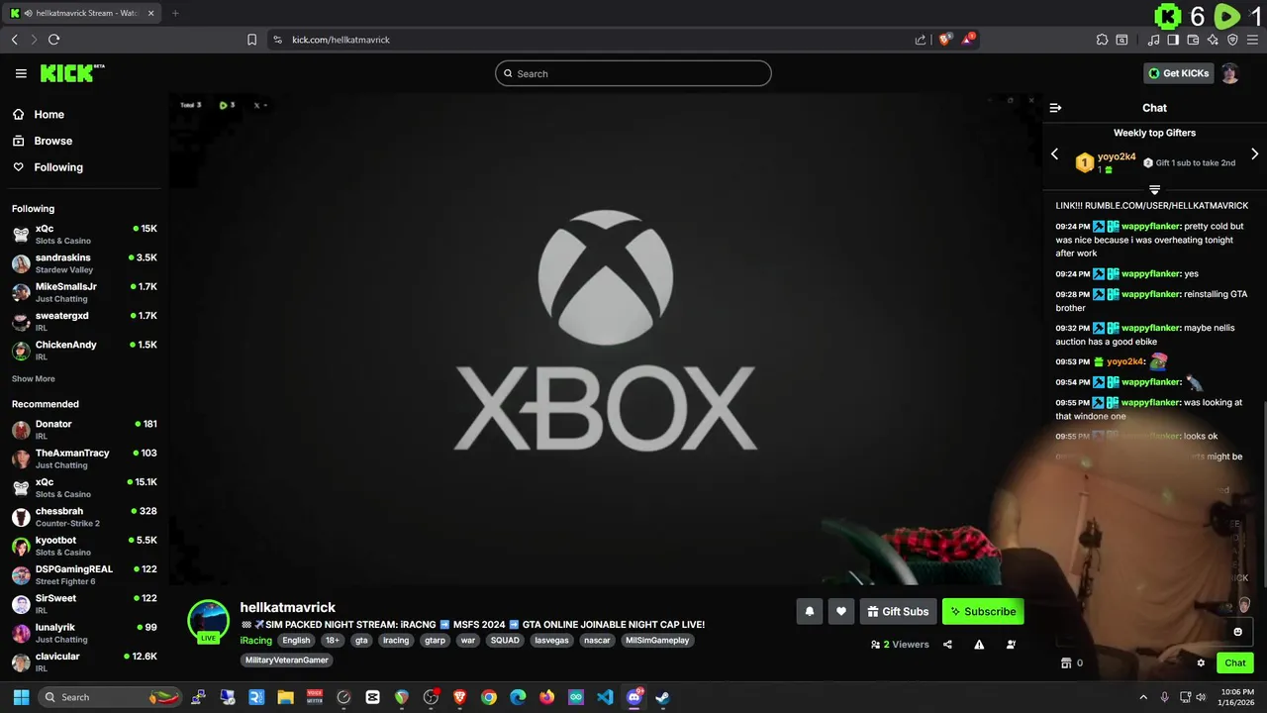The width and height of the screenshot is (1267, 713).
Task: Open sandraskins channel in Following list
Action: [84, 262]
